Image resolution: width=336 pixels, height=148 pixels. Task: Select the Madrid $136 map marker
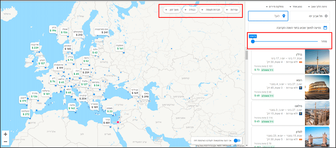[34, 95]
